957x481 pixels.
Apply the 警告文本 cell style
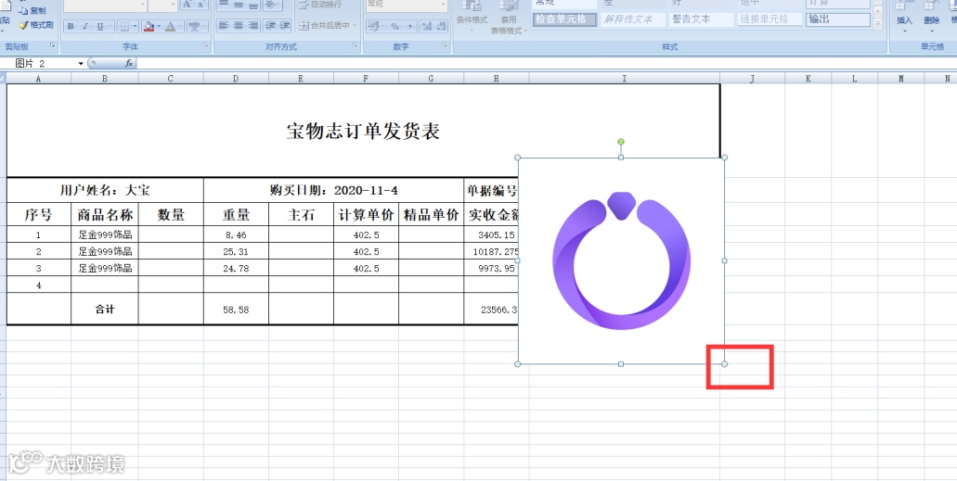701,19
